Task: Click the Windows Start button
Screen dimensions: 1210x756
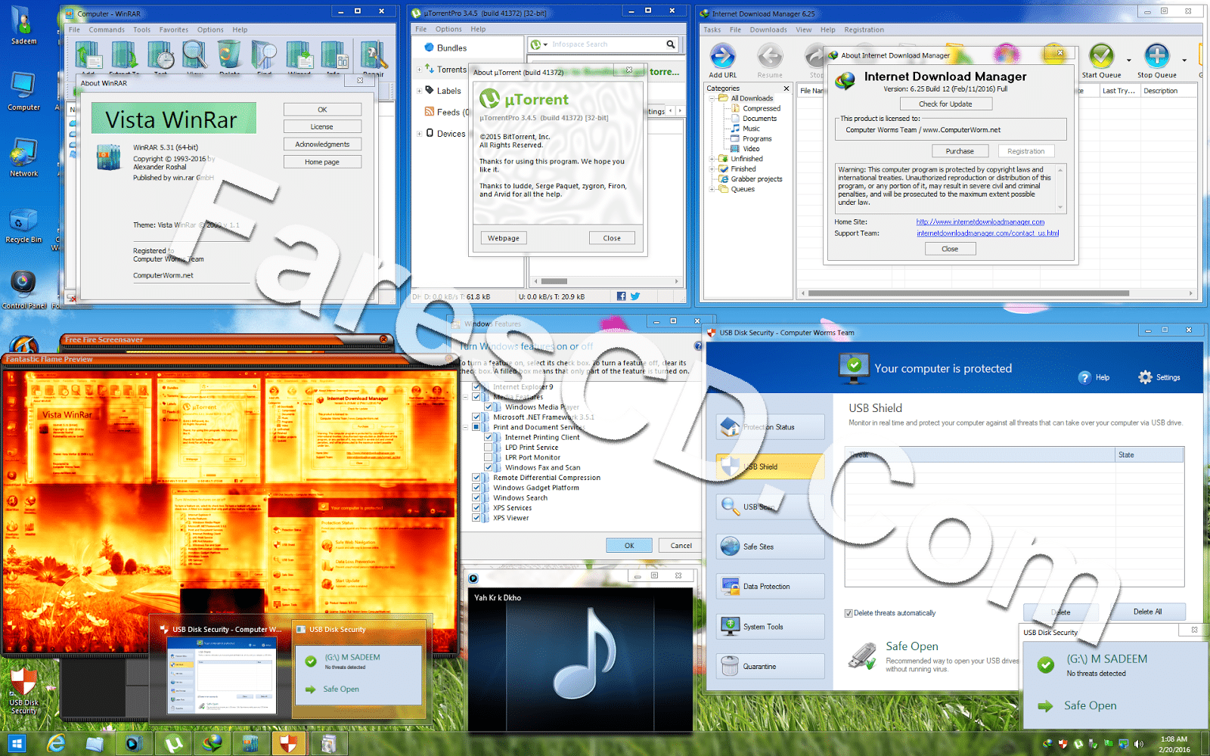Action: [16, 744]
